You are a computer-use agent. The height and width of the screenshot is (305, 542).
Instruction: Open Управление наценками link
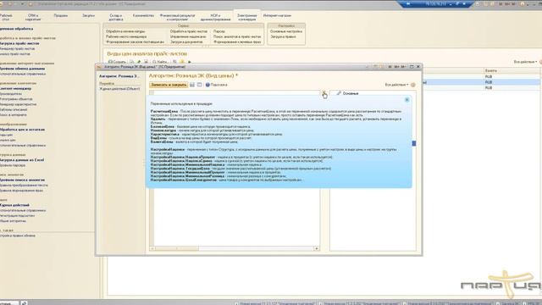[x=188, y=36]
